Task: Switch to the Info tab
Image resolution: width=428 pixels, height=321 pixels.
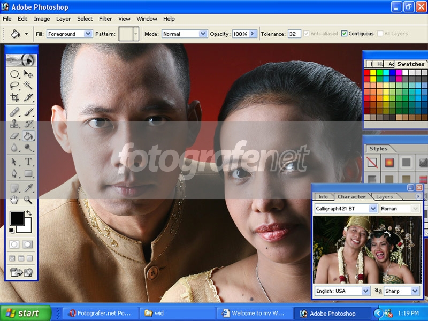Action: [323, 197]
